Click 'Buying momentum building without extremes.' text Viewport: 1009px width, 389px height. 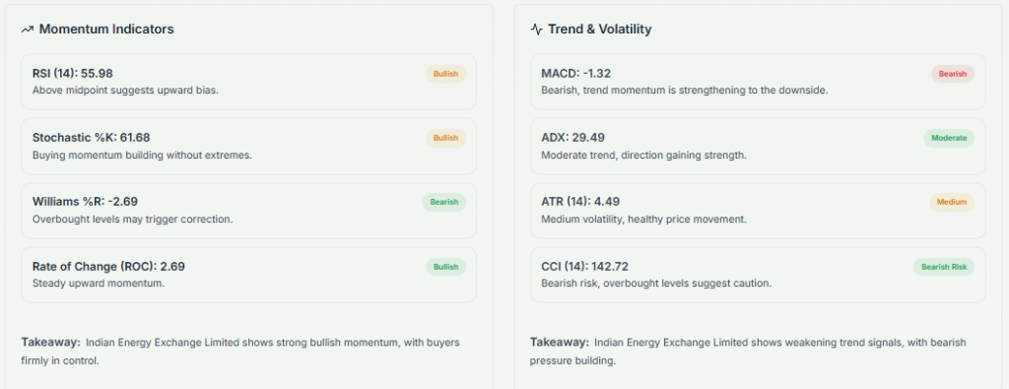tap(142, 155)
